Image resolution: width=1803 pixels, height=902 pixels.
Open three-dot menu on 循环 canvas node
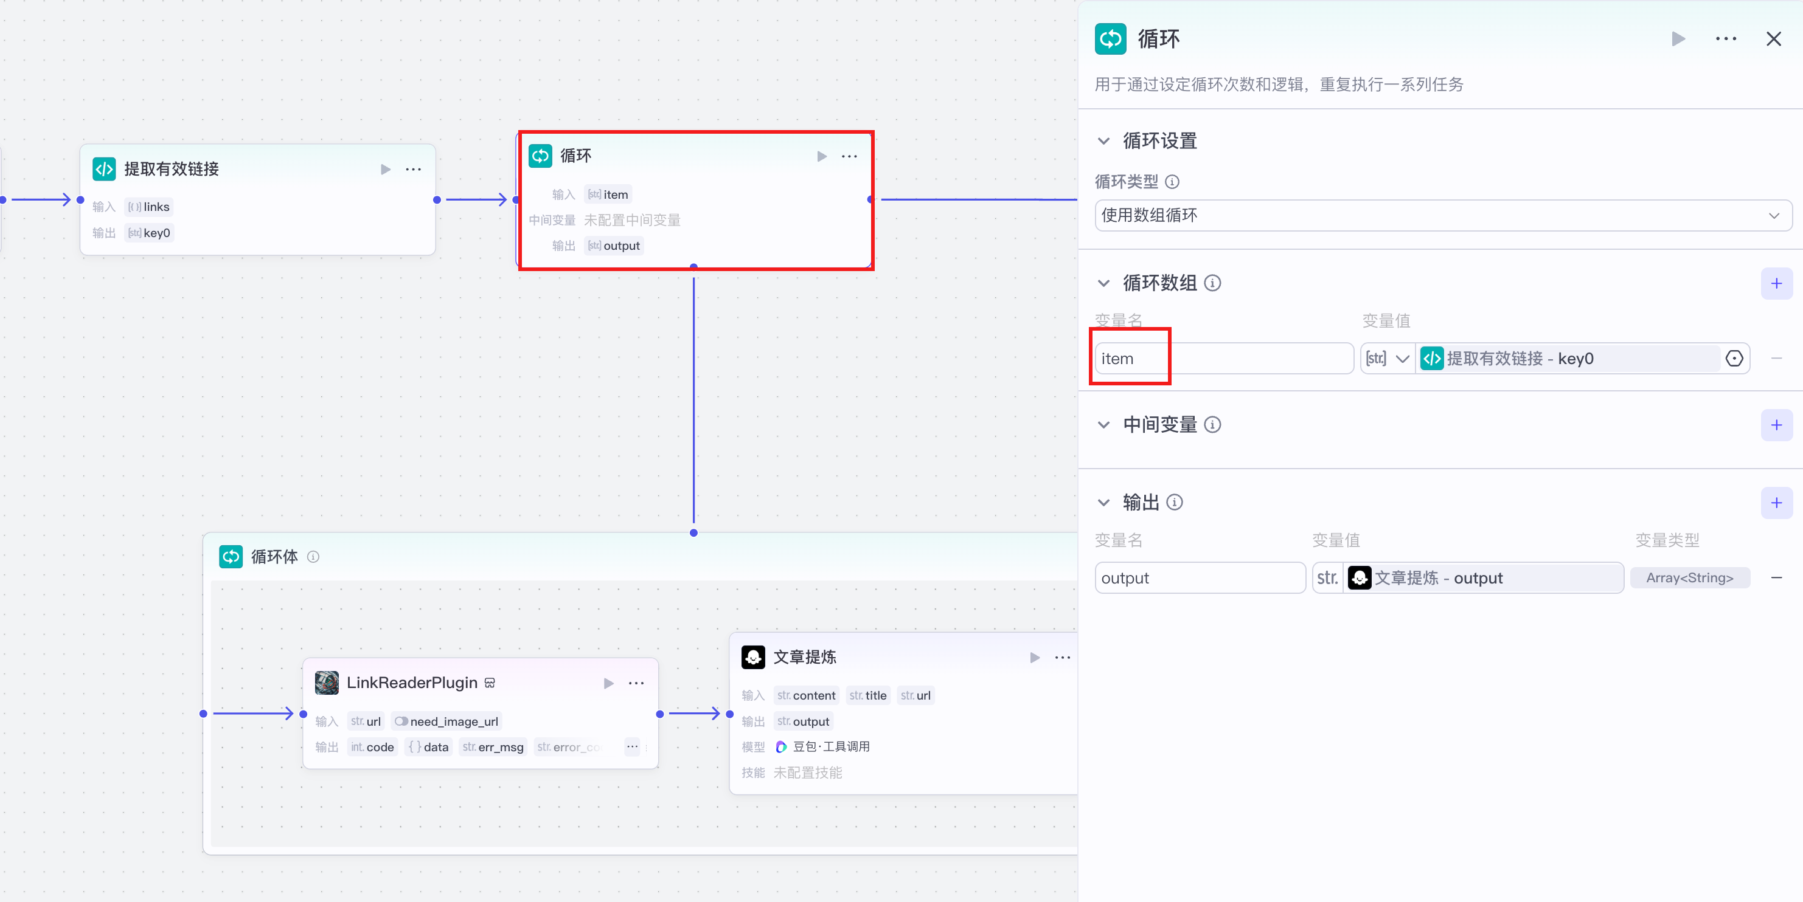tap(849, 157)
